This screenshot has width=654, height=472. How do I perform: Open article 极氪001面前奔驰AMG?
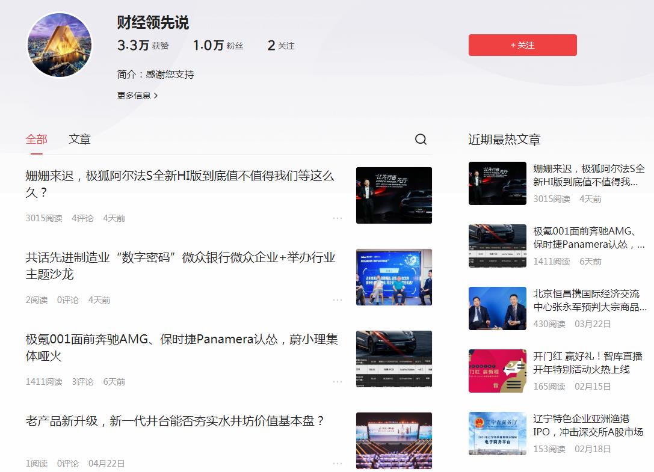[x=182, y=348]
